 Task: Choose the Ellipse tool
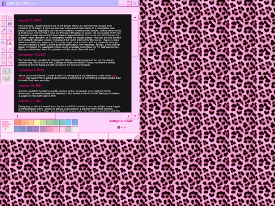click(x=4, y=63)
